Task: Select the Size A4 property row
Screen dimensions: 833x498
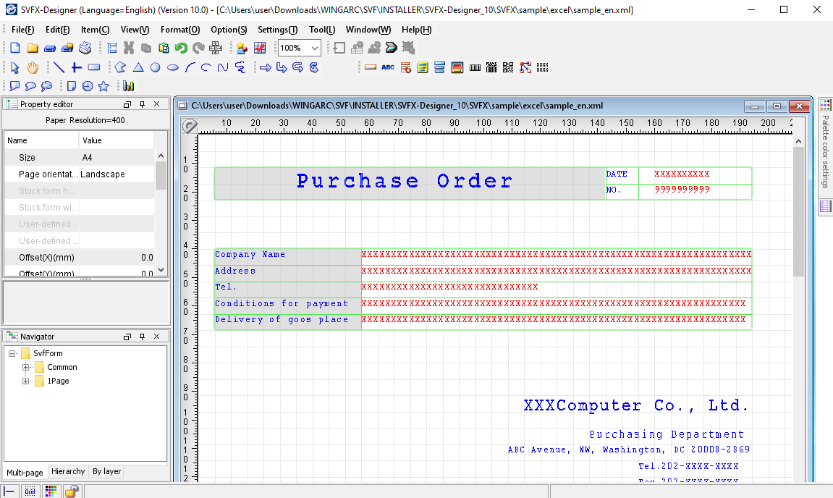Action: click(80, 157)
